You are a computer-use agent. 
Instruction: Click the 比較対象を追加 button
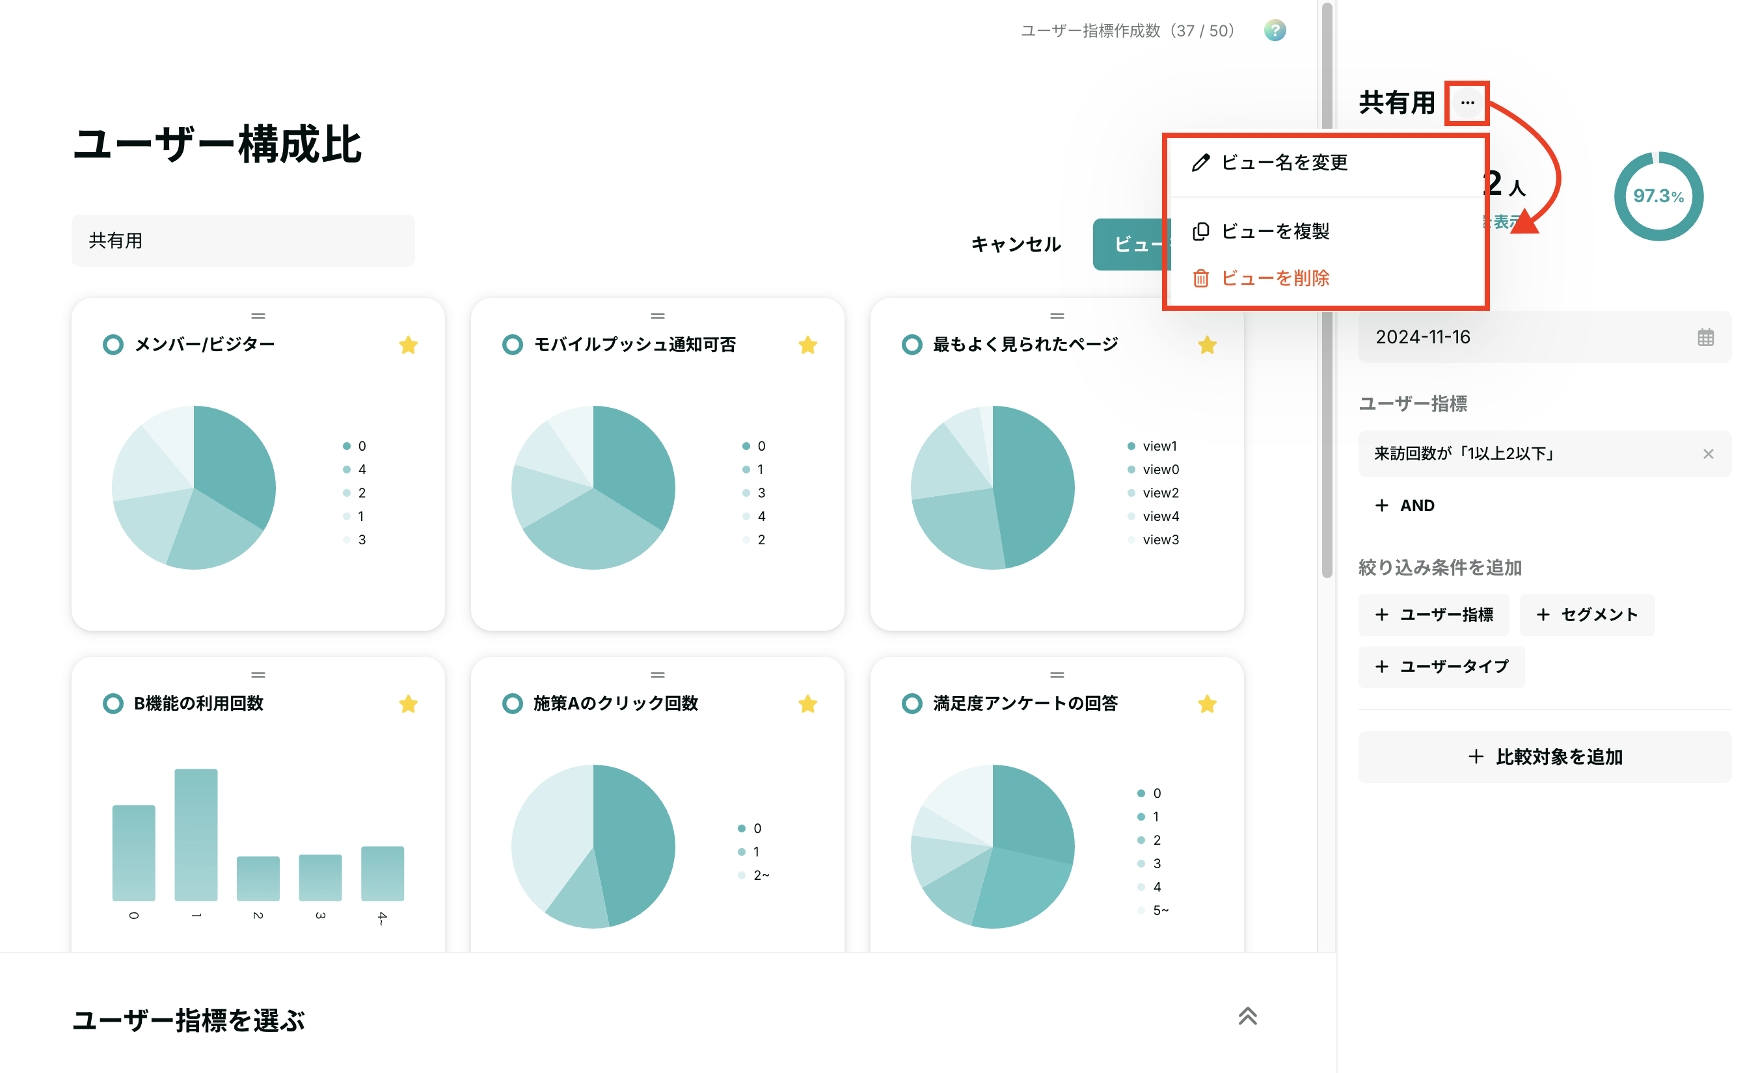1544,757
